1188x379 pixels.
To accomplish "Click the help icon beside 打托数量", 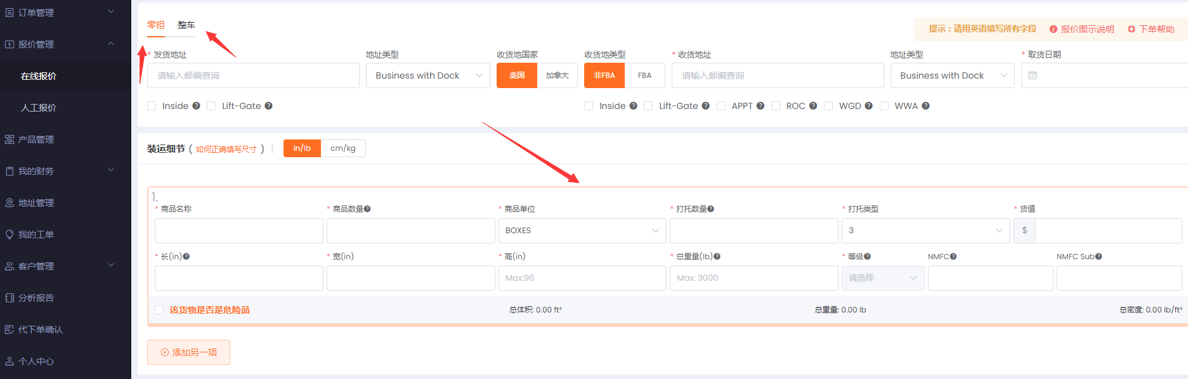I will point(711,209).
